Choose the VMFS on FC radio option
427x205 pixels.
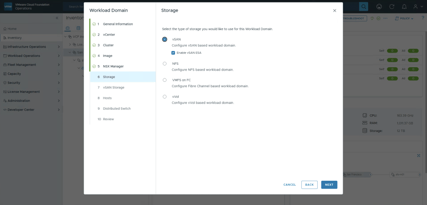click(164, 80)
